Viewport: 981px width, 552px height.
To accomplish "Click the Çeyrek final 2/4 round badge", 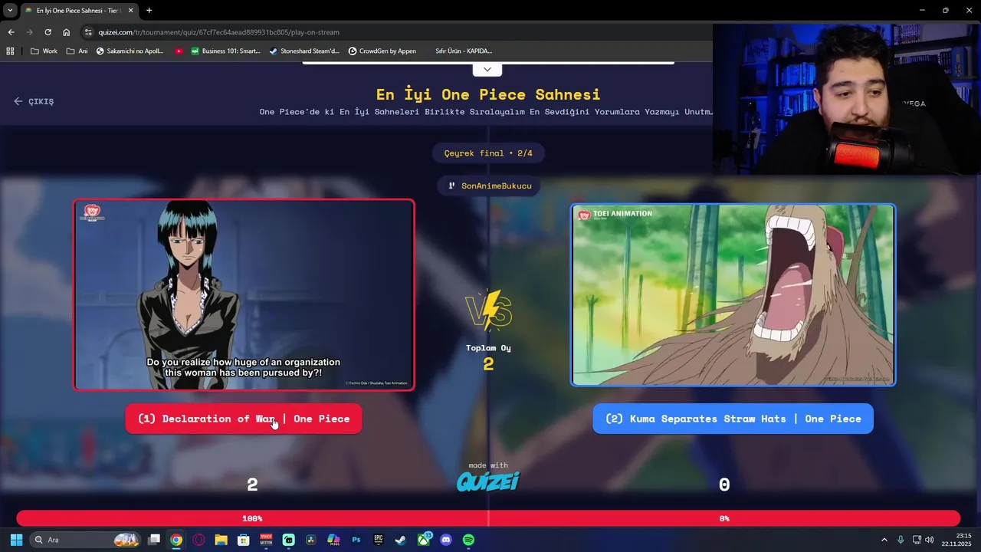I will point(488,153).
